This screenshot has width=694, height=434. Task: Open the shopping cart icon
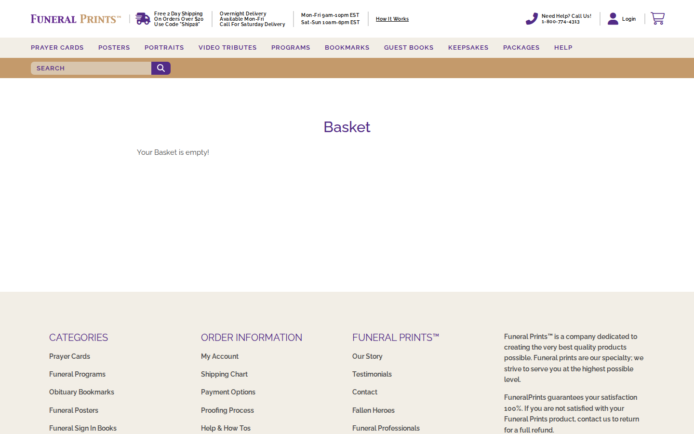[x=657, y=18]
